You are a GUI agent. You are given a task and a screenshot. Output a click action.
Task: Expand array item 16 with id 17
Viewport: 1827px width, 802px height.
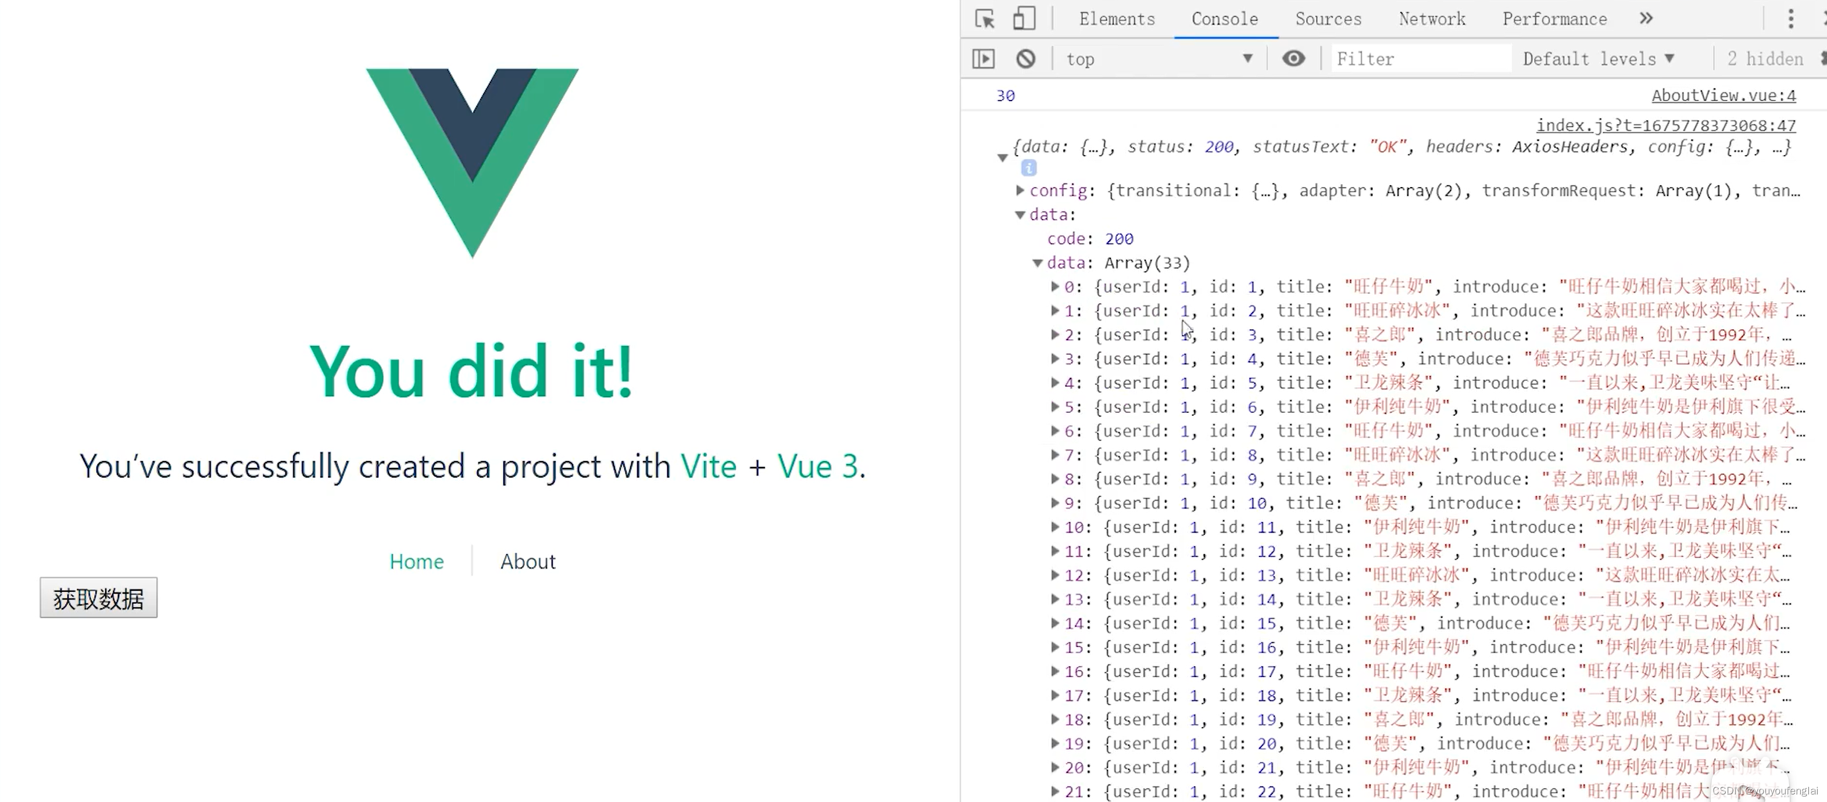[1054, 671]
